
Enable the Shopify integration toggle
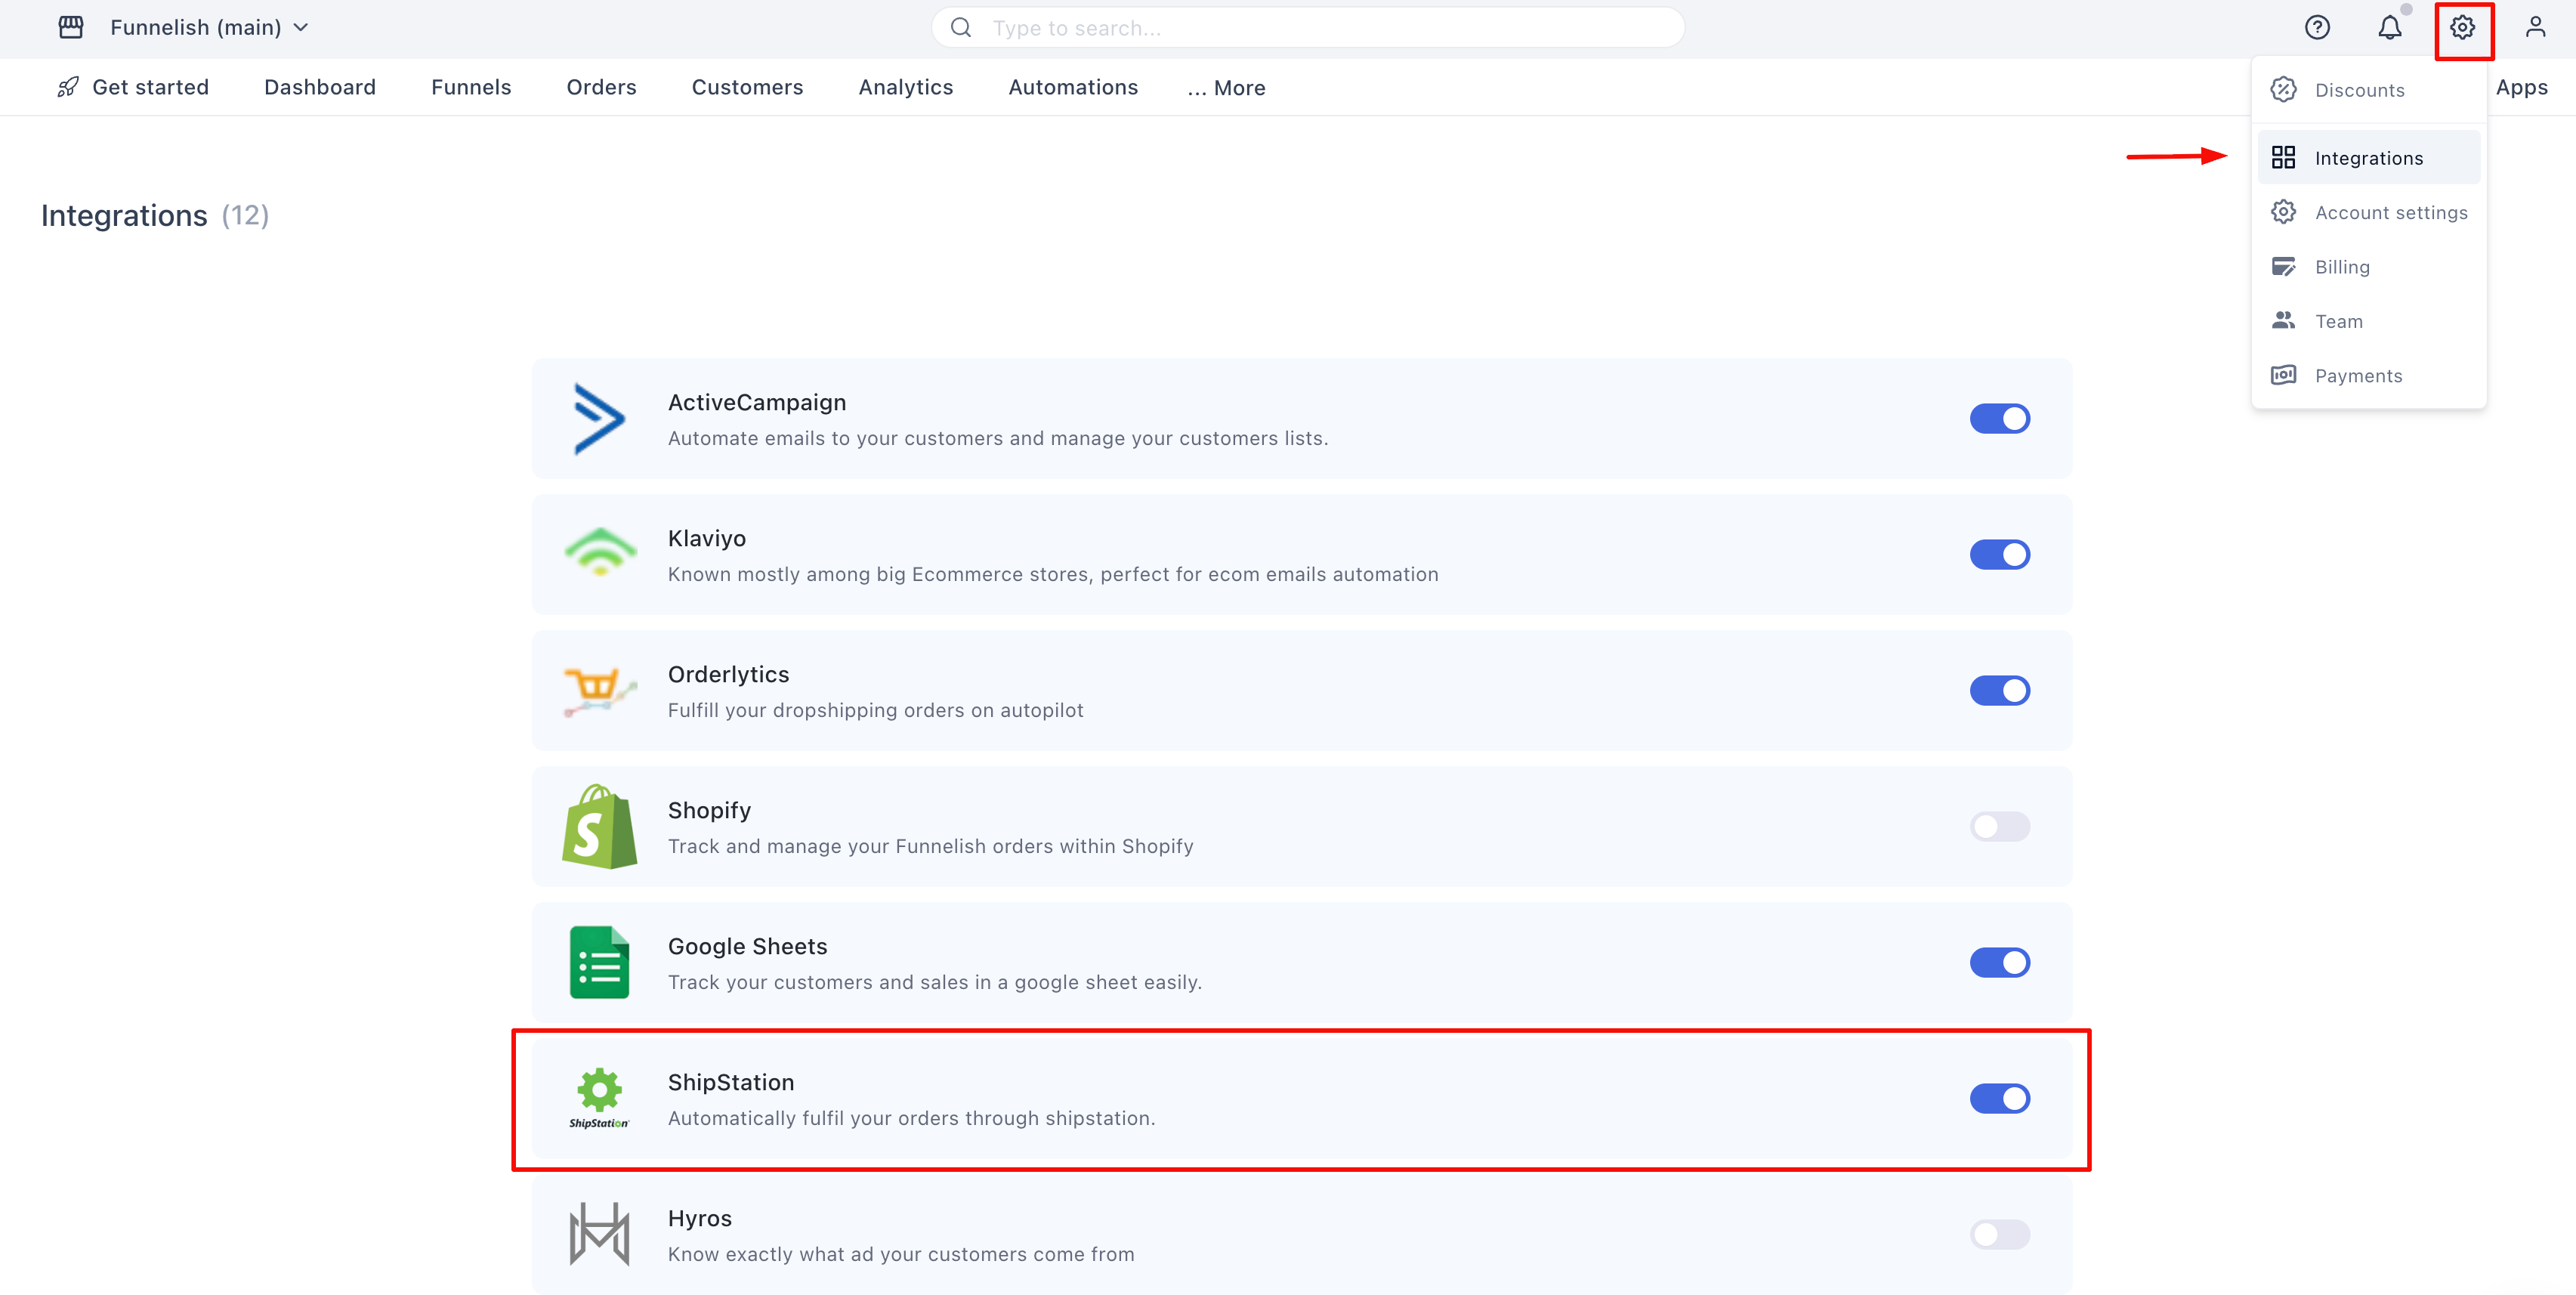[1999, 827]
